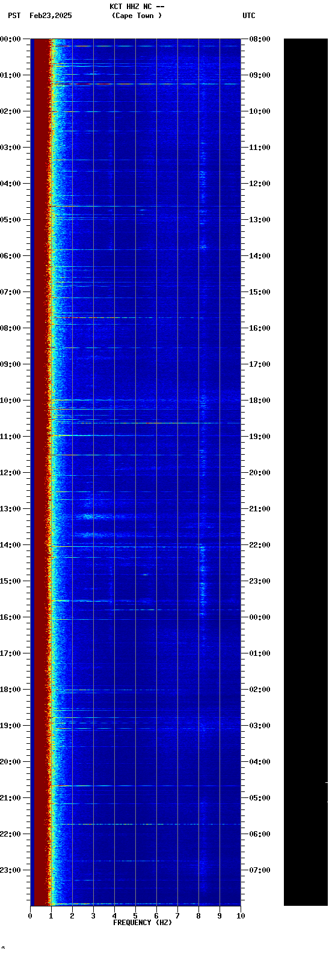
Task: Click the '12:00' label on the PST axis
Action: pyautogui.click(x=11, y=473)
